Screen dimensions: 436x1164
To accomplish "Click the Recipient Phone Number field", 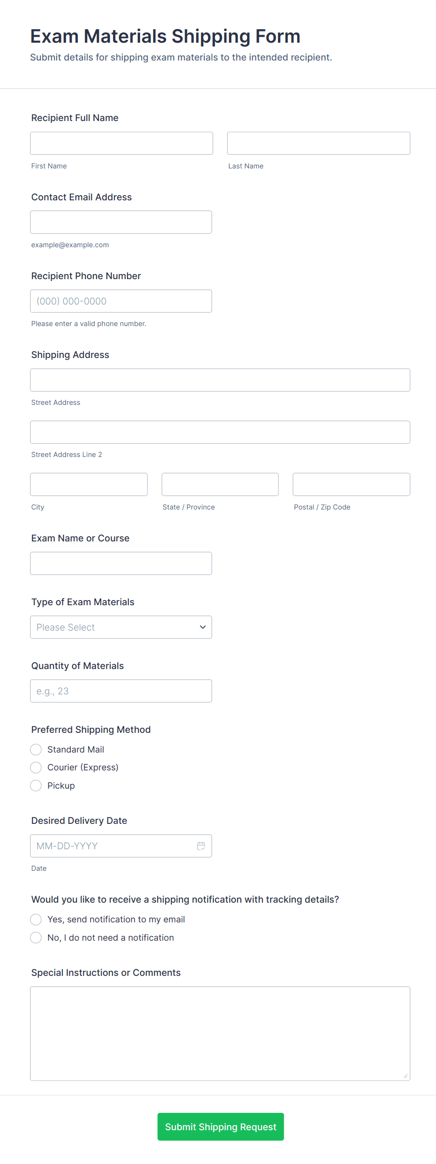I will point(121,301).
